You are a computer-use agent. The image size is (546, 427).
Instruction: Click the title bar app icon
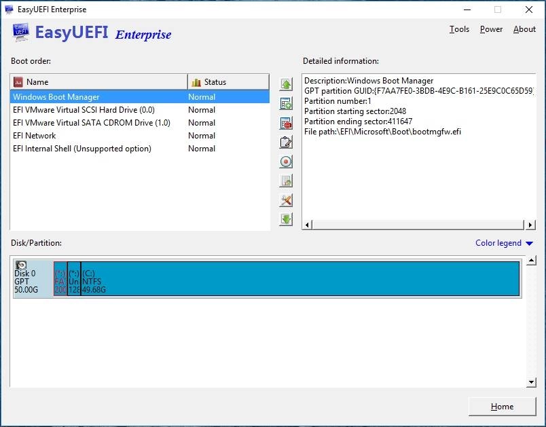(9, 10)
